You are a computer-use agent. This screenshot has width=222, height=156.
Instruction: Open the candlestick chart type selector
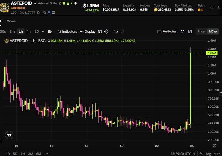click(x=50, y=31)
